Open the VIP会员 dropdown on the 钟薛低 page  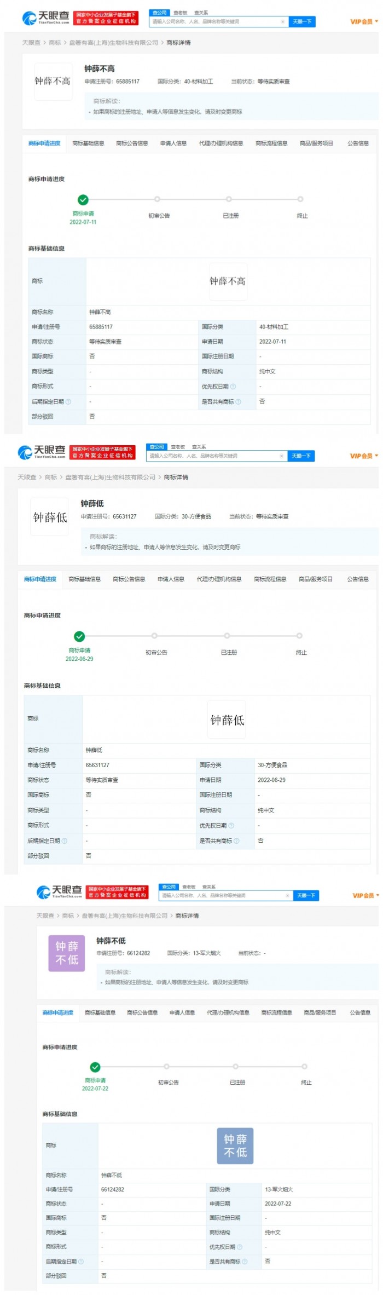tap(364, 456)
